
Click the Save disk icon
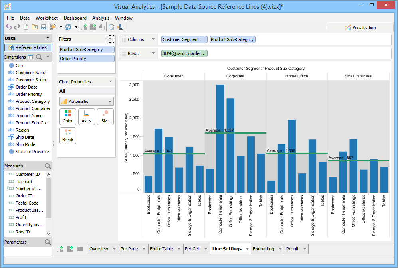pyautogui.click(x=43, y=27)
